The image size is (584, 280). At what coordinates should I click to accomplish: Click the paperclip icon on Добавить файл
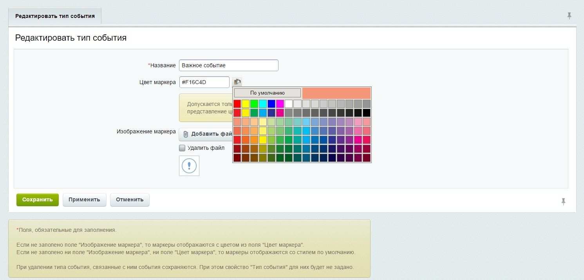tap(186, 134)
